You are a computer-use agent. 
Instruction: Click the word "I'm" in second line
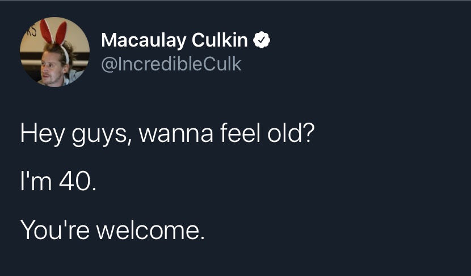[34, 183]
